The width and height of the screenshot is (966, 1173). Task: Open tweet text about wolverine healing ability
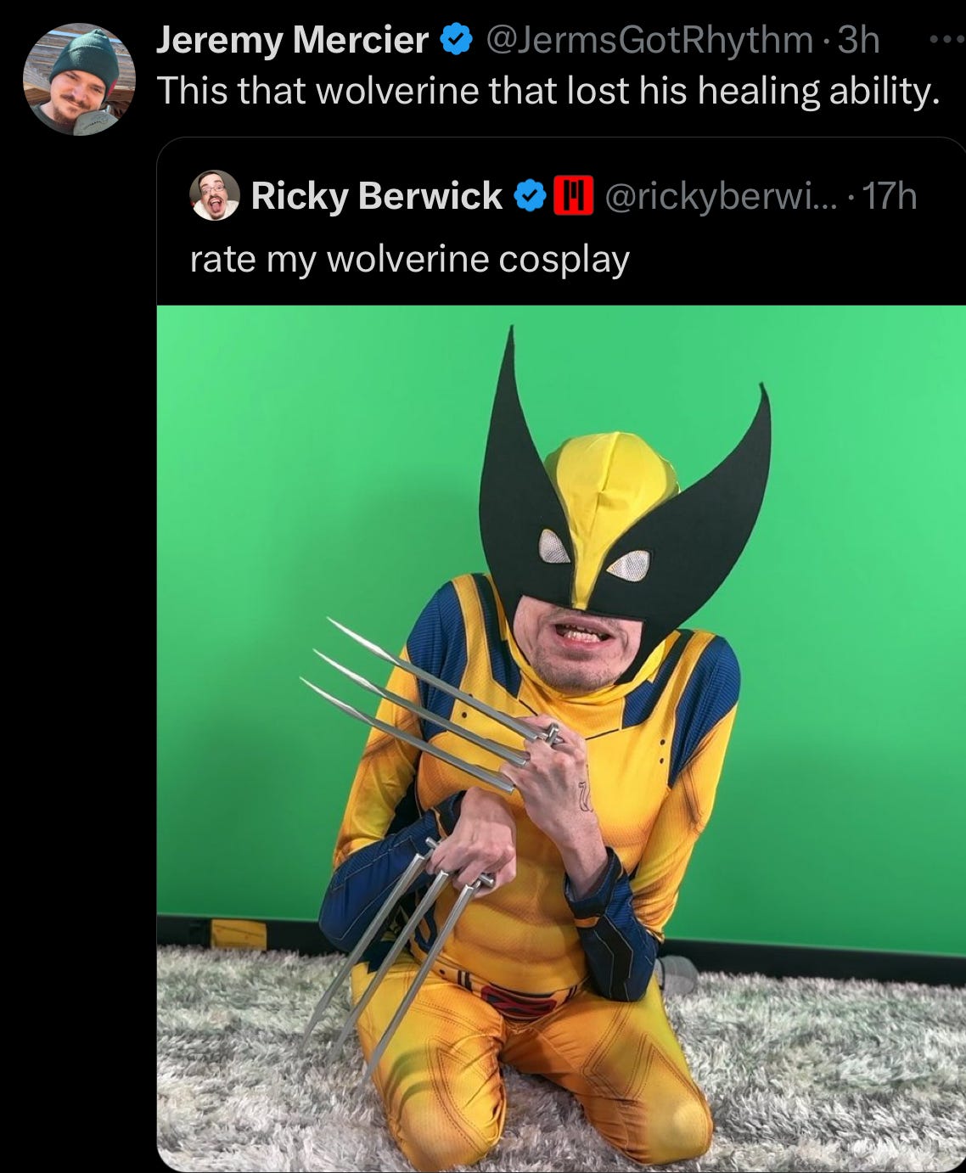(548, 90)
